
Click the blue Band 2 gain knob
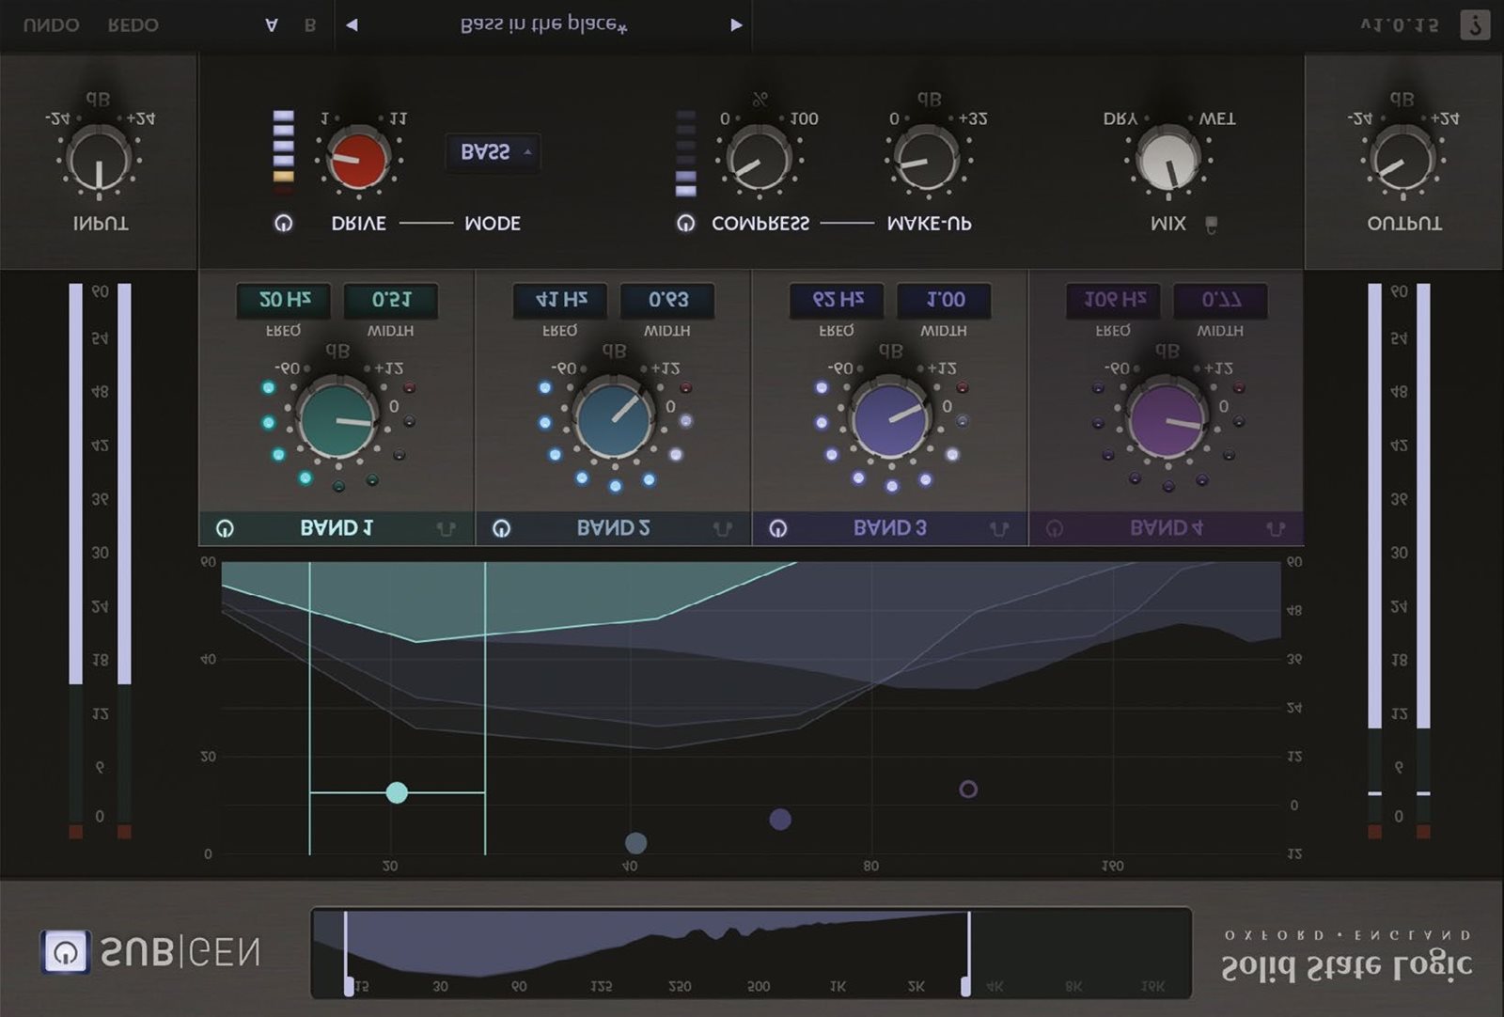pos(614,419)
